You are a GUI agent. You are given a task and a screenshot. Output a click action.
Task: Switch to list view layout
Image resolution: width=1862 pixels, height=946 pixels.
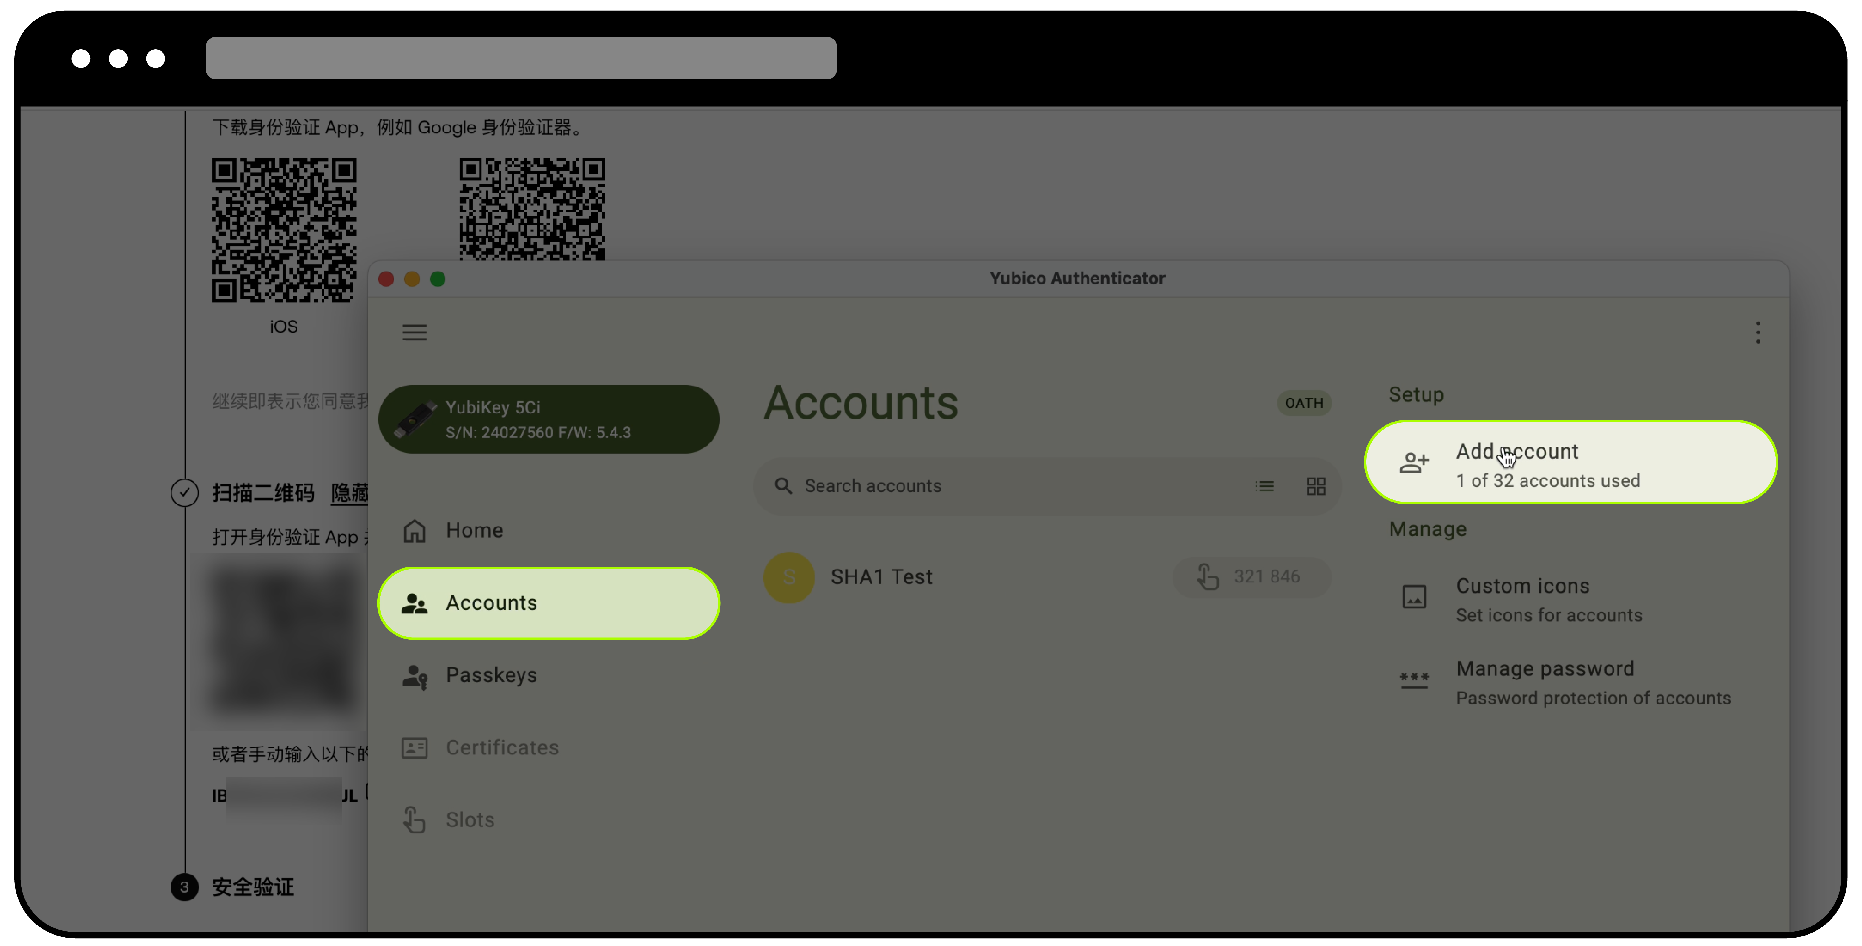pyautogui.click(x=1264, y=486)
